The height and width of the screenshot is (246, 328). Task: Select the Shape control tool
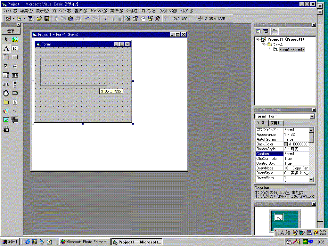point(6,111)
